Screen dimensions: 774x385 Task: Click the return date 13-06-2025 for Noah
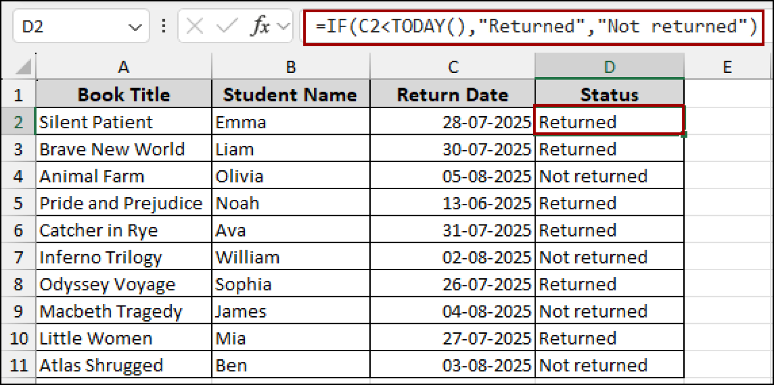coord(453,203)
